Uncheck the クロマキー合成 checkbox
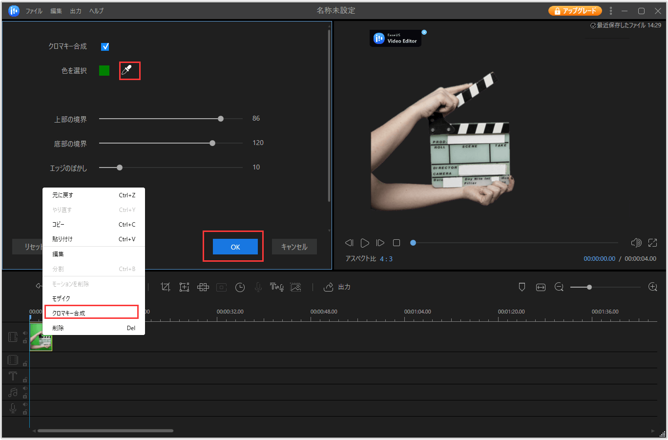Viewport: 668px width, 440px height. pos(105,47)
